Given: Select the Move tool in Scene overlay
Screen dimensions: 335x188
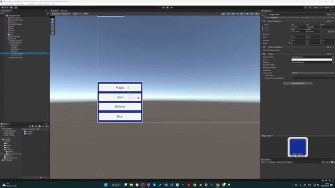Looking at the screenshot, I should 52,22.
